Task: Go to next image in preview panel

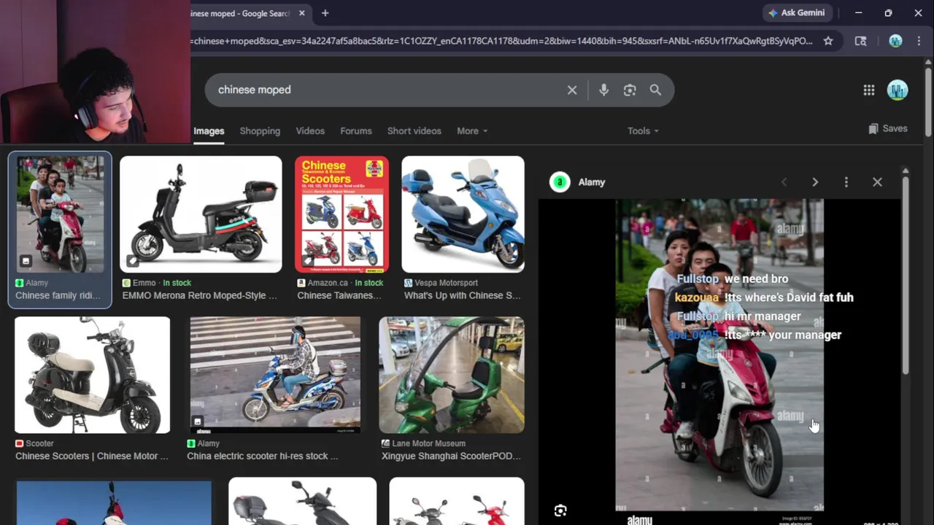Action: [815, 182]
